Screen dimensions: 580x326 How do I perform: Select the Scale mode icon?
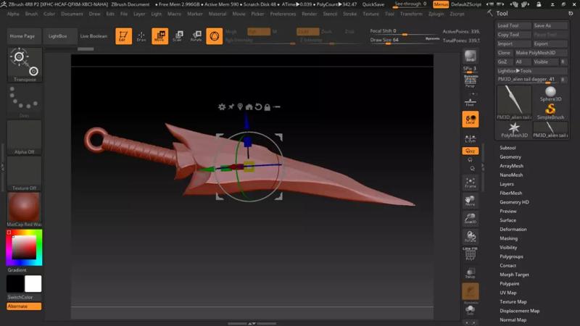(x=178, y=36)
